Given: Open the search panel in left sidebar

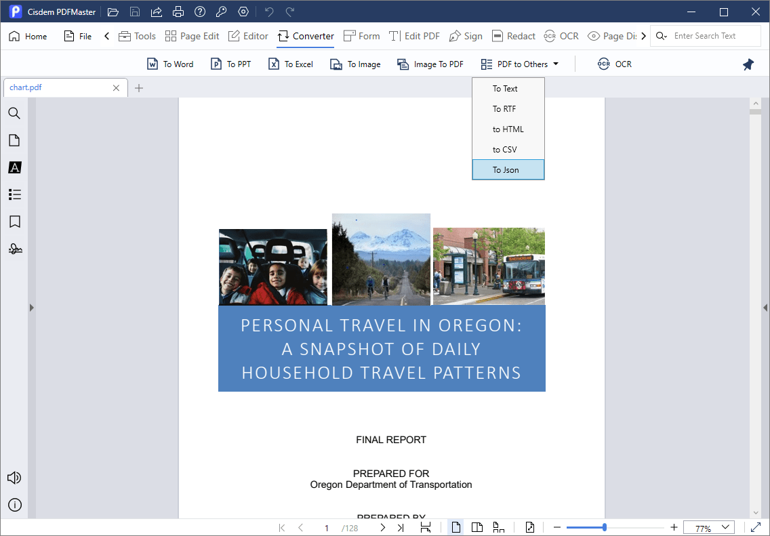Looking at the screenshot, I should (14, 113).
